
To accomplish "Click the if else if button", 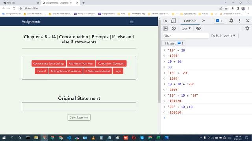I will (41, 71).
